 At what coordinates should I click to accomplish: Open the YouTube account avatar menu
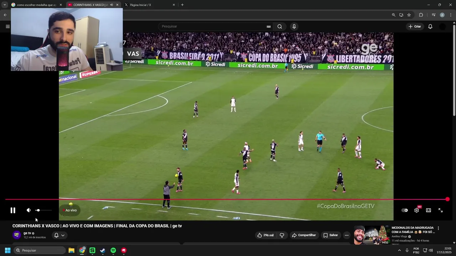pos(442,26)
